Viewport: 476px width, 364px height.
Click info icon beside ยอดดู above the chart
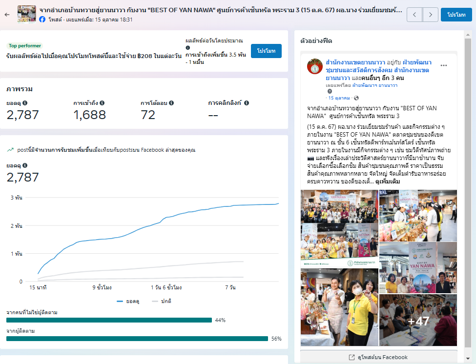tap(25, 166)
